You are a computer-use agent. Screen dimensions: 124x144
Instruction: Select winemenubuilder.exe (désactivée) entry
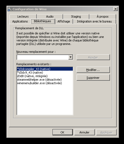45,83
